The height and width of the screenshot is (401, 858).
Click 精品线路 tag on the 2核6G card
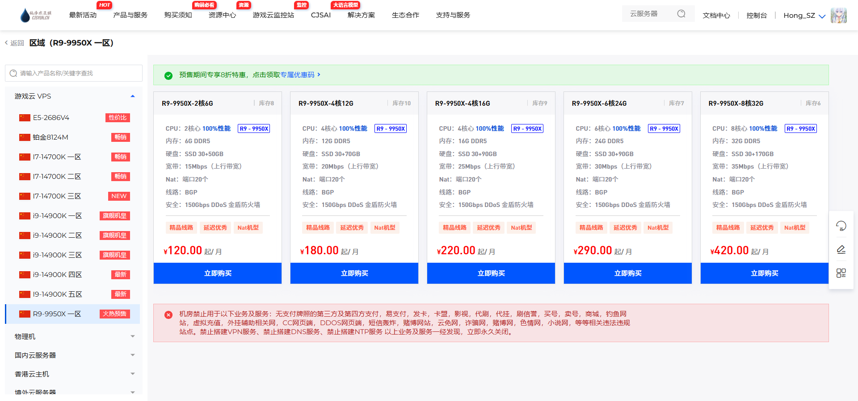coord(181,228)
